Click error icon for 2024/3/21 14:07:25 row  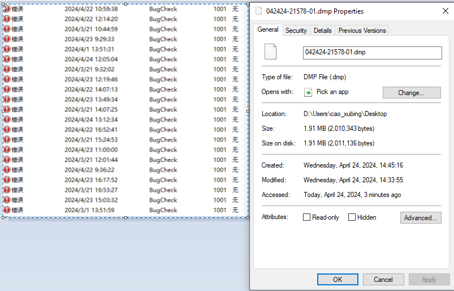7,109
